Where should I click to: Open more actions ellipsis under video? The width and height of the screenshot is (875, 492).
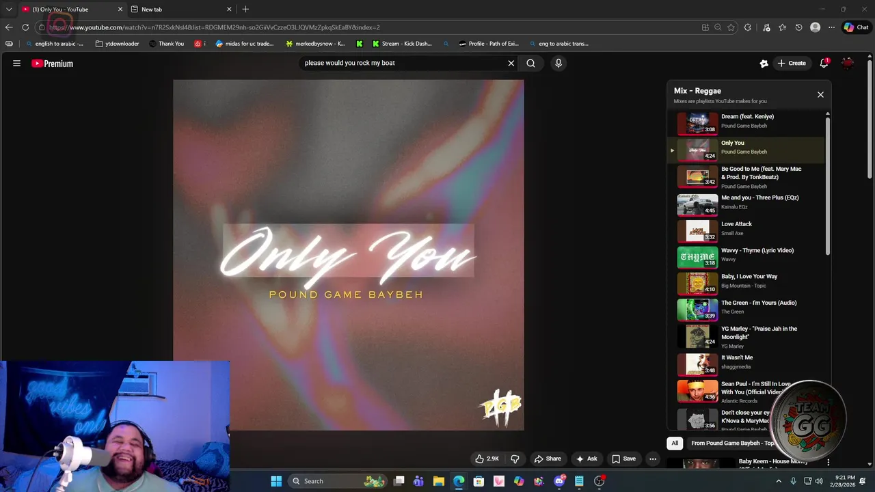[x=653, y=459]
